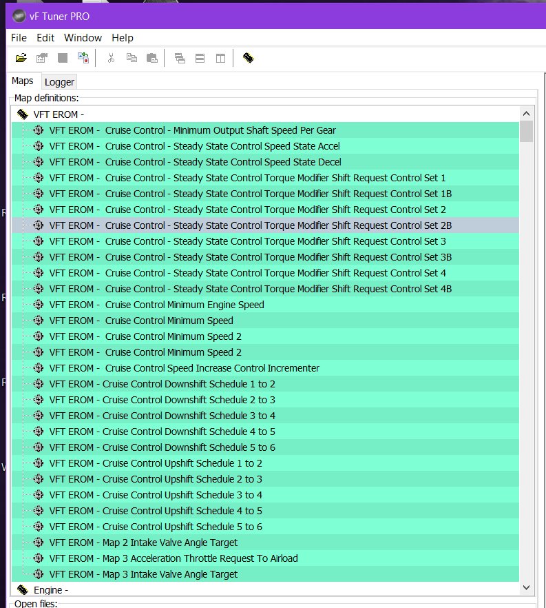Image resolution: width=546 pixels, height=608 pixels.
Task: Click gear icon of Speed Increase Control Incrementer row
Action: pyautogui.click(x=38, y=368)
